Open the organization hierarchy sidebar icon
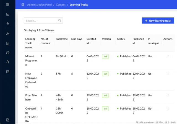The image size is (177, 124). click(x=8, y=33)
